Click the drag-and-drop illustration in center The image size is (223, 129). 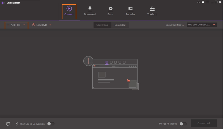click(111, 73)
